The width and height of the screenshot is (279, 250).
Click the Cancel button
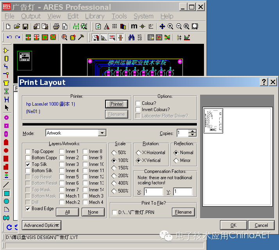261,225
